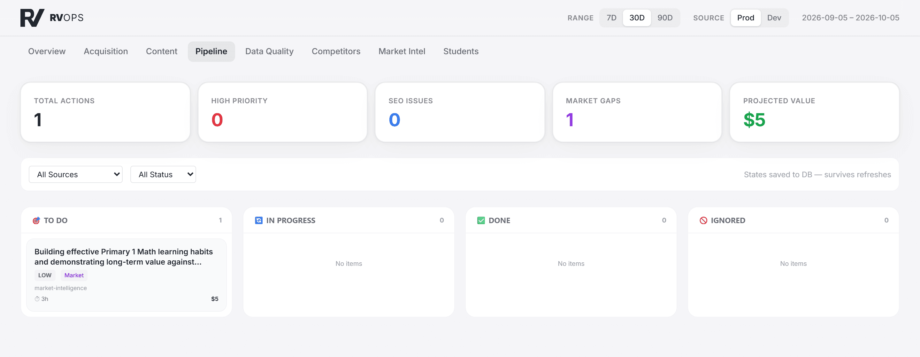Screen dimensions: 920x357
Task: Open the Market Intel tab
Action: point(402,52)
